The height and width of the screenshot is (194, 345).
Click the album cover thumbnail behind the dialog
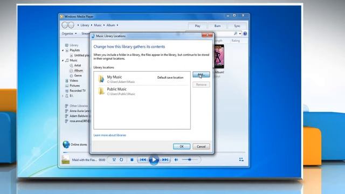coord(219,57)
